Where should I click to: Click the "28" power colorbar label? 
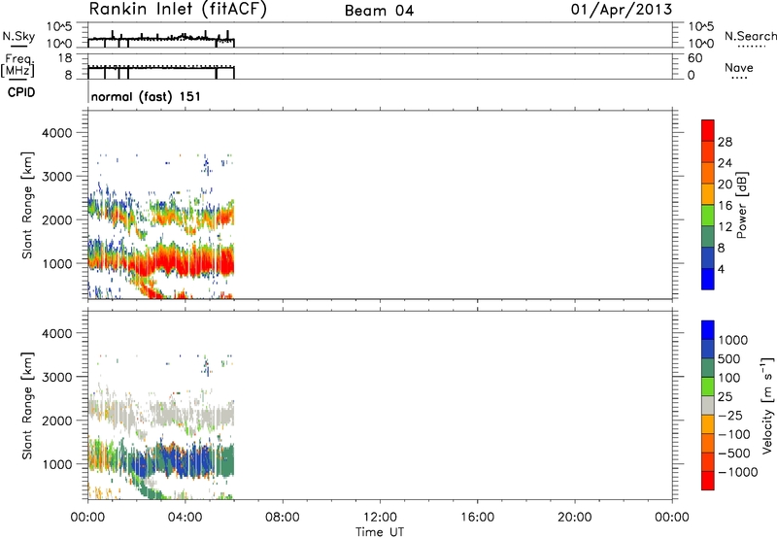pos(725,142)
